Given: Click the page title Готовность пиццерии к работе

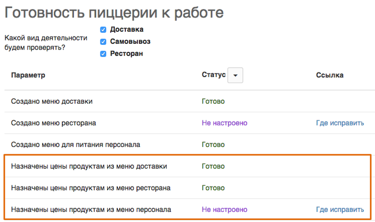Looking at the screenshot, I should coord(114,12).
